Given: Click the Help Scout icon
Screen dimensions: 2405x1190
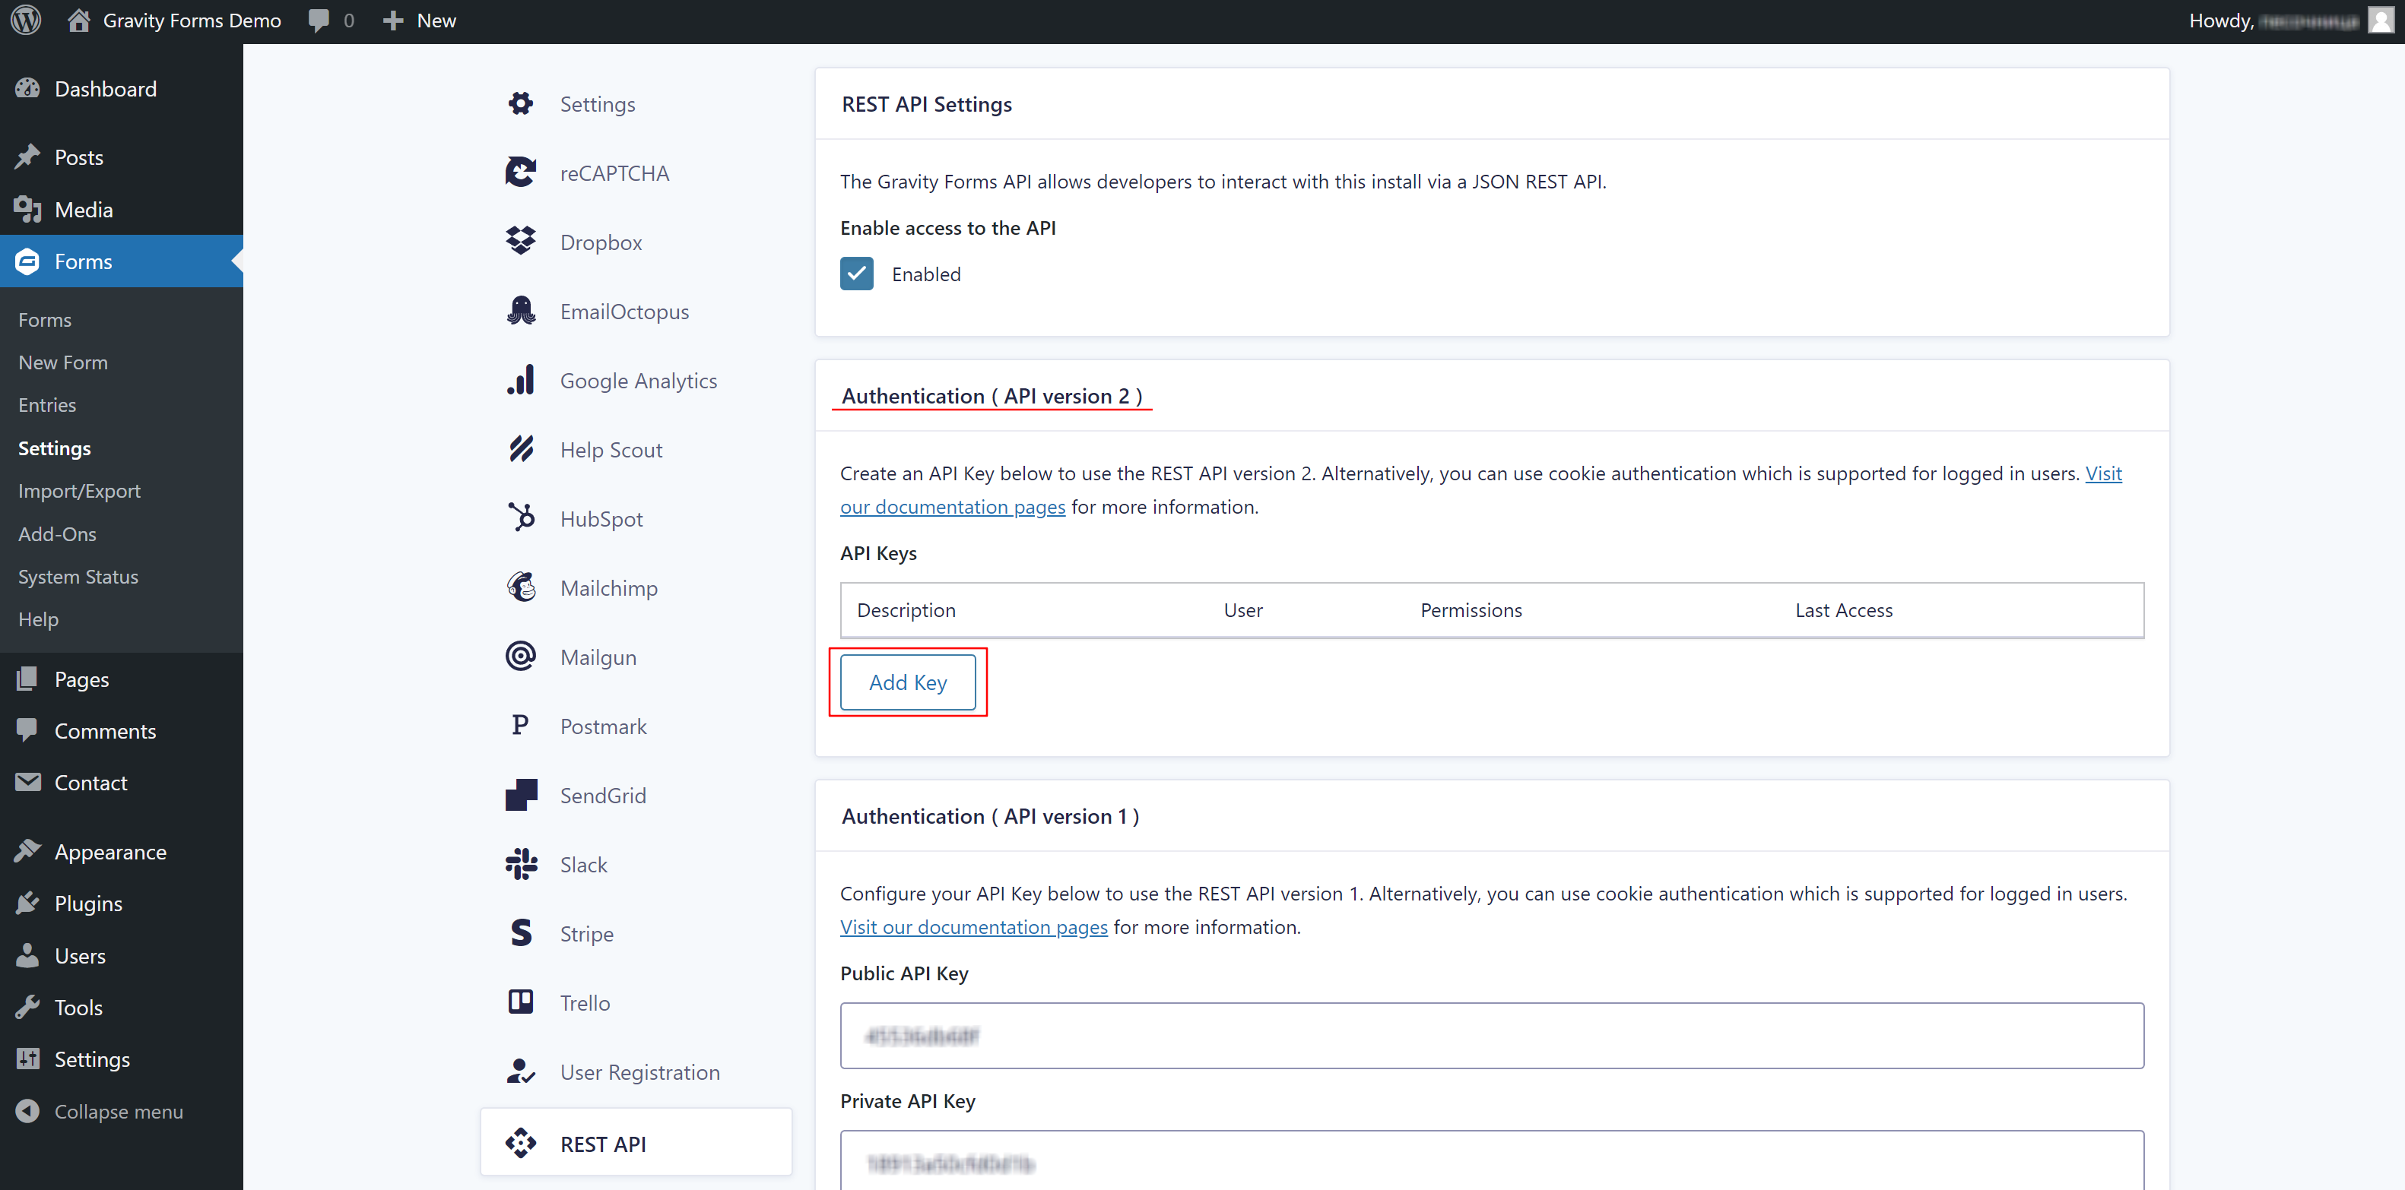Looking at the screenshot, I should (x=521, y=449).
